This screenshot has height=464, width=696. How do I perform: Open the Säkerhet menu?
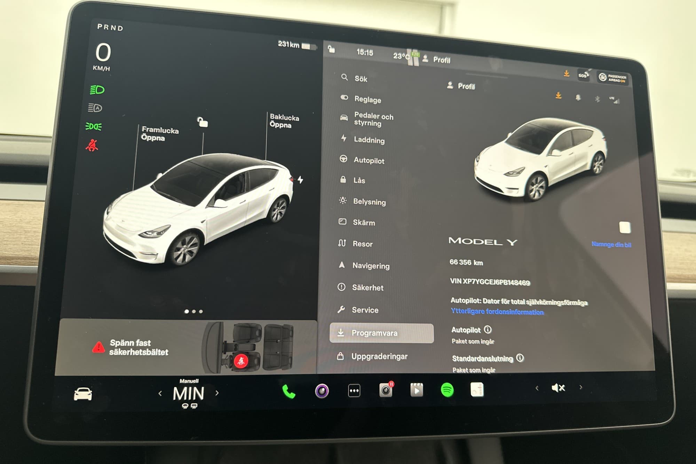[361, 287]
